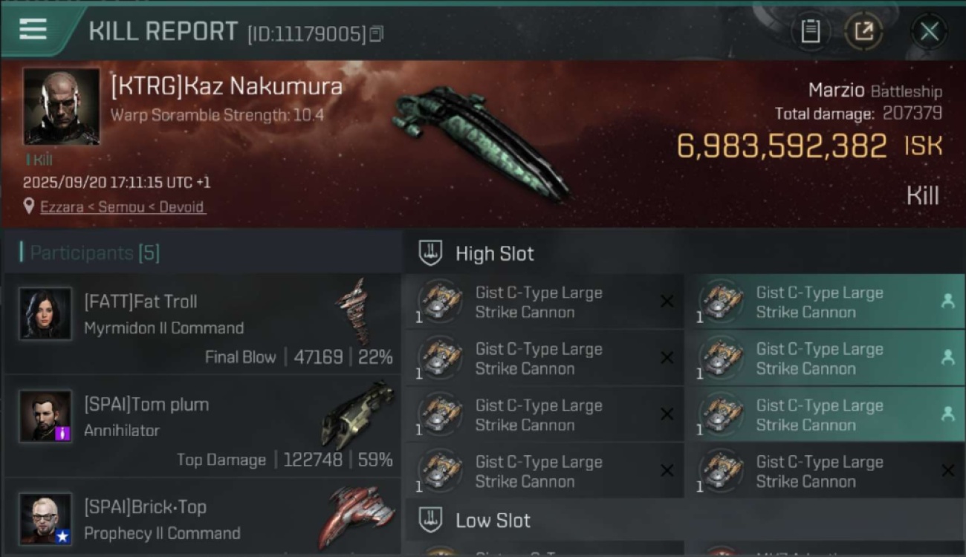Screen dimensions: 966x557
Task: Click the clipboard icon in the header
Action: pyautogui.click(x=811, y=31)
